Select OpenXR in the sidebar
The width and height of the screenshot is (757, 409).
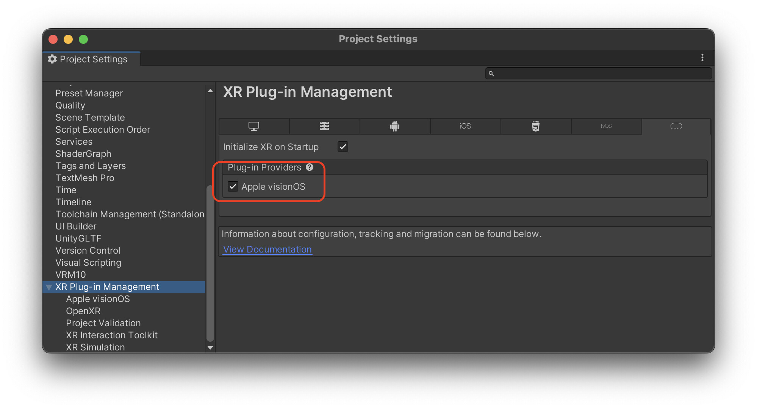pyautogui.click(x=83, y=311)
